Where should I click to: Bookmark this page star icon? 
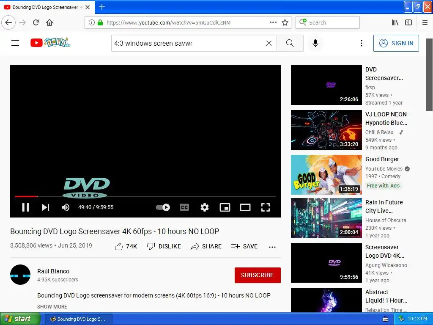[285, 22]
